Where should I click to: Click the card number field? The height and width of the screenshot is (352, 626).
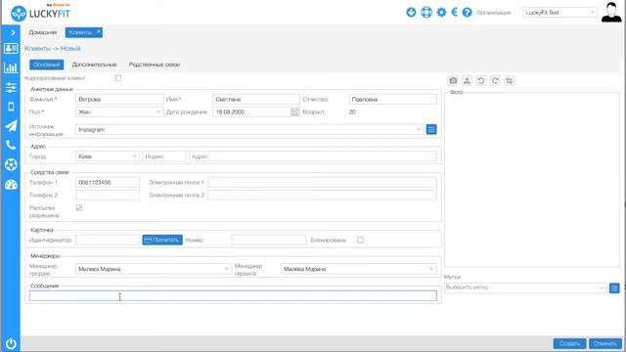(269, 240)
